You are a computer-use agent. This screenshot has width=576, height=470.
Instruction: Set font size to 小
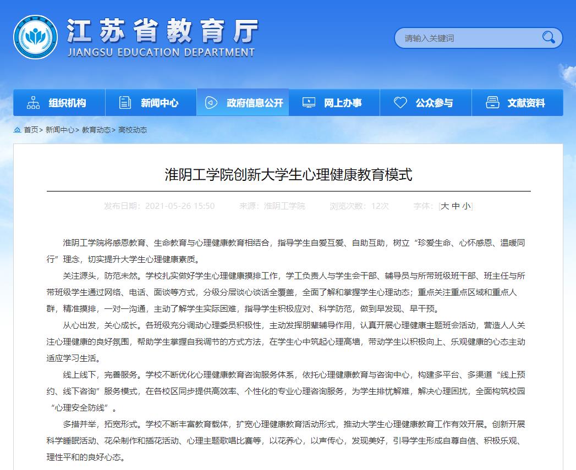467,206
